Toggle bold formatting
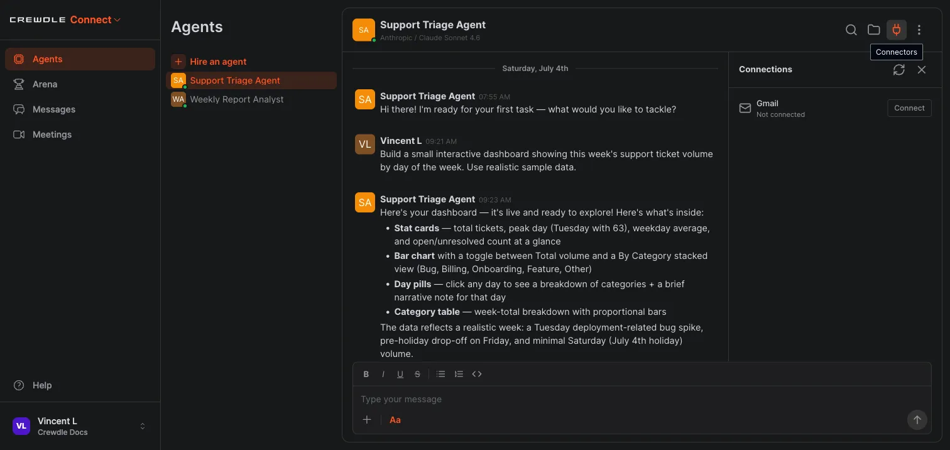Viewport: 950px width, 450px height. pyautogui.click(x=366, y=374)
